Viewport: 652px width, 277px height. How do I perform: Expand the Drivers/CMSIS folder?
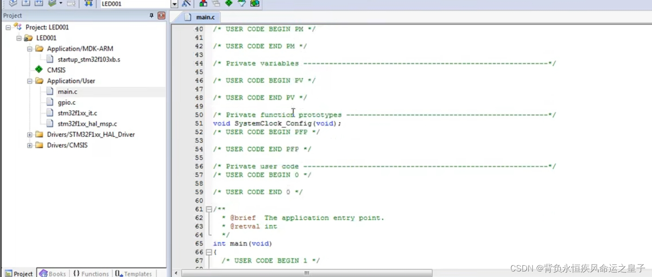pos(29,145)
